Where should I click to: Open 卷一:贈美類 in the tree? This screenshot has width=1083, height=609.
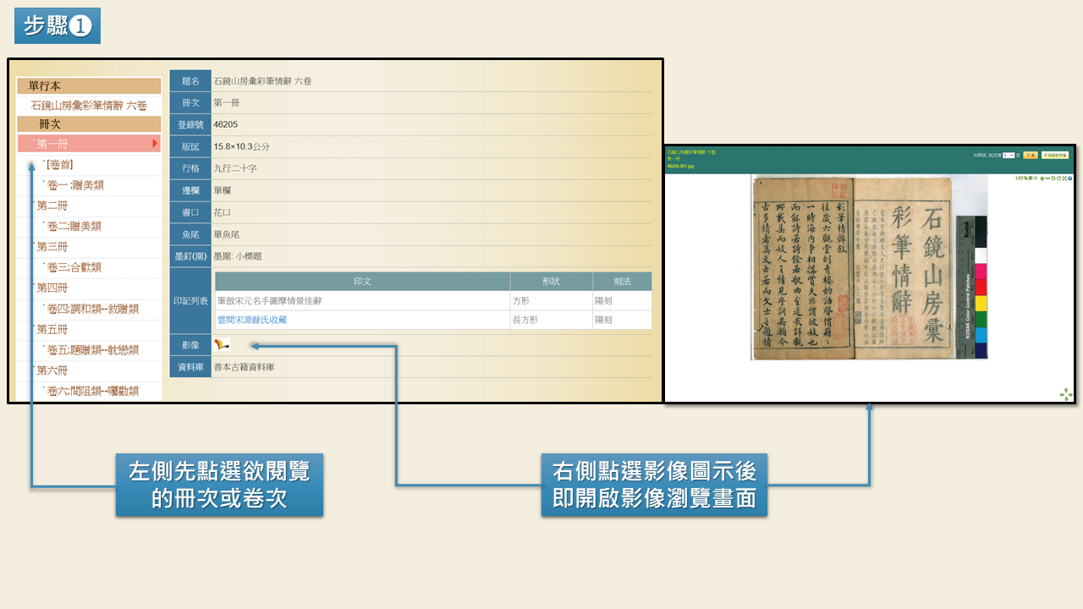point(75,185)
